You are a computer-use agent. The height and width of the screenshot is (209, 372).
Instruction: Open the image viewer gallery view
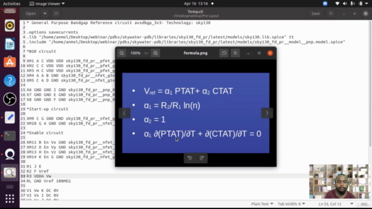224,53
